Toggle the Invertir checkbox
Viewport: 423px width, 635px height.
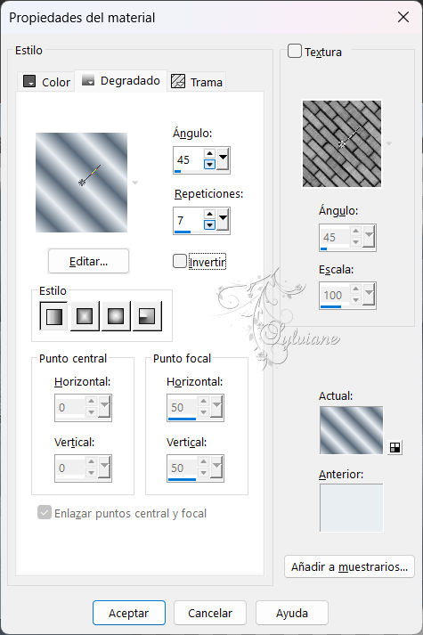(x=179, y=261)
